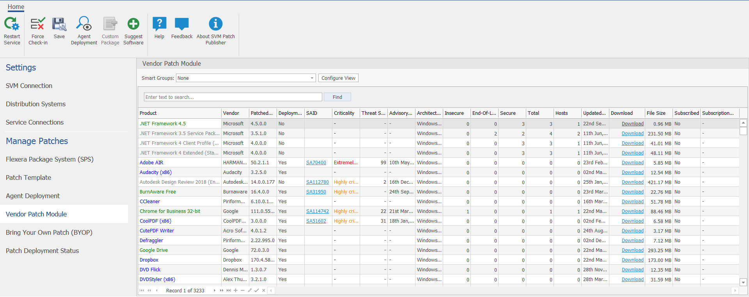Click the search text input field
Screen dimensions: 749x297
[x=233, y=97]
